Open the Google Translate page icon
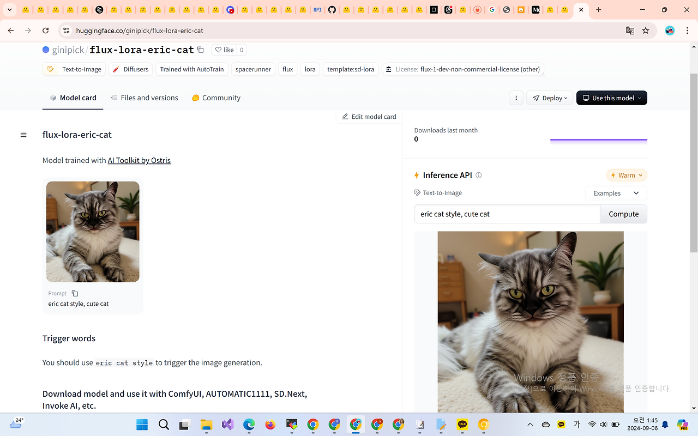The width and height of the screenshot is (698, 436). 630,31
